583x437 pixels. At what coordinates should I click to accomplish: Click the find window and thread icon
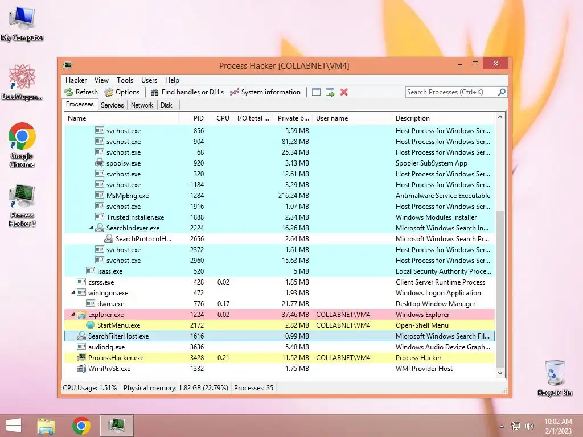point(330,92)
